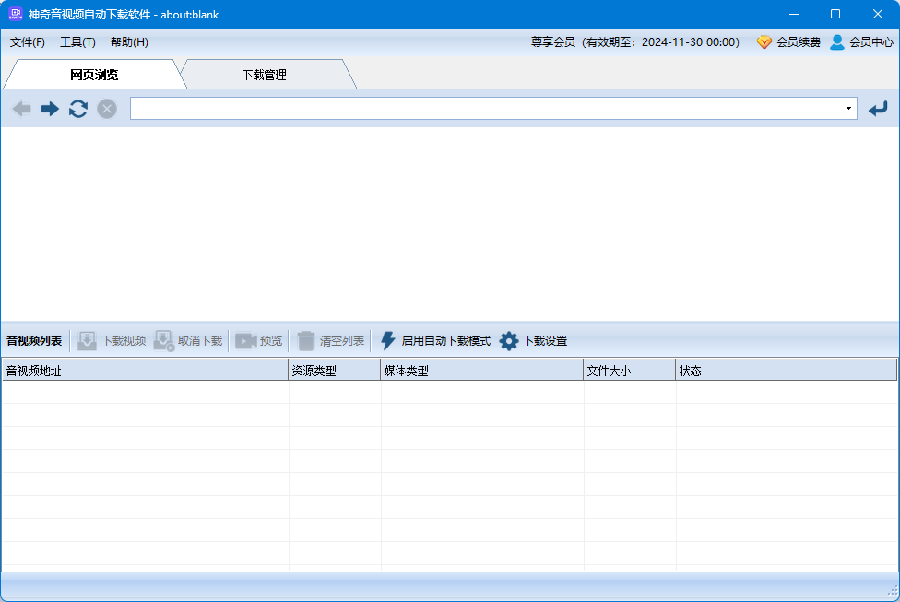Open the 文件(F) menu
Image resolution: width=900 pixels, height=602 pixels.
[28, 42]
